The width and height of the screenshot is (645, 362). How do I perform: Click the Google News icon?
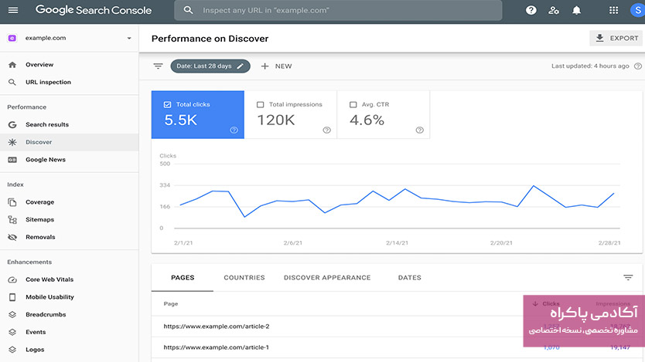tap(12, 160)
